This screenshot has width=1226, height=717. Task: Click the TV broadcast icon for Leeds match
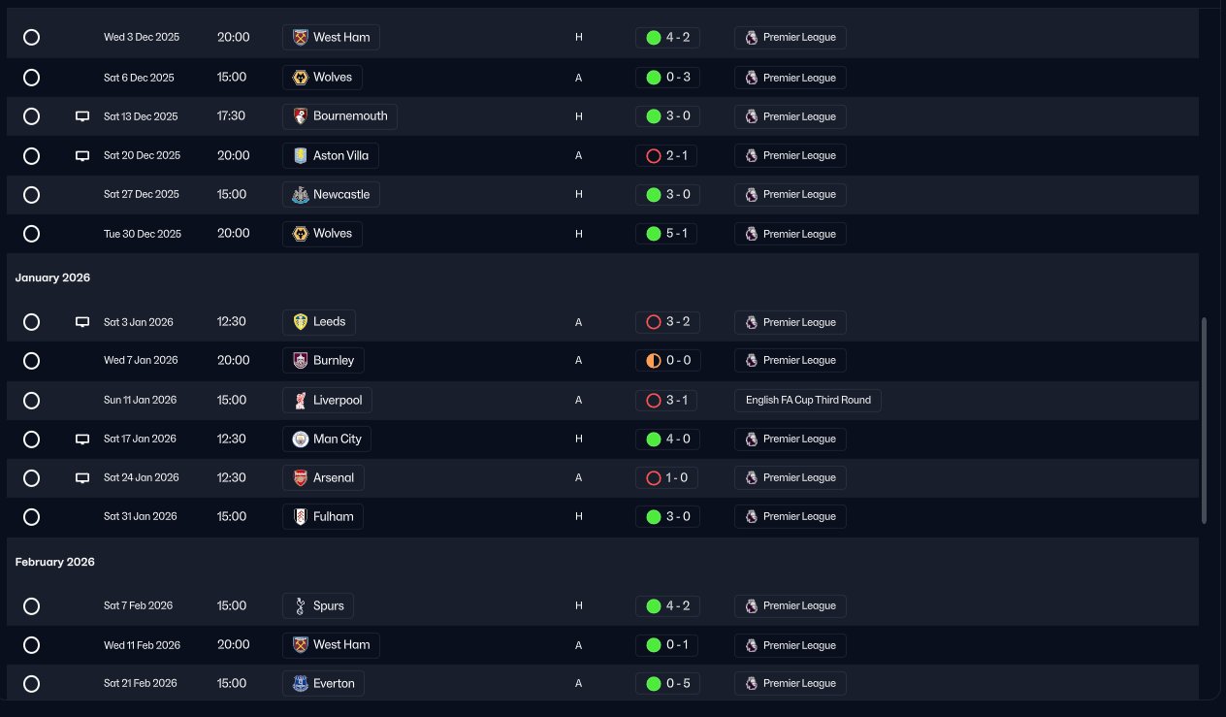(82, 322)
